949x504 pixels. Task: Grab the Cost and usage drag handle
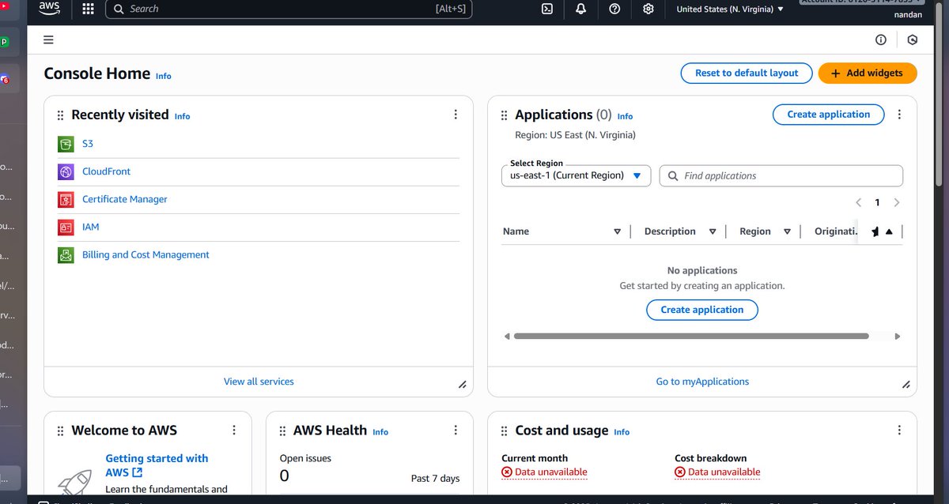coord(505,431)
